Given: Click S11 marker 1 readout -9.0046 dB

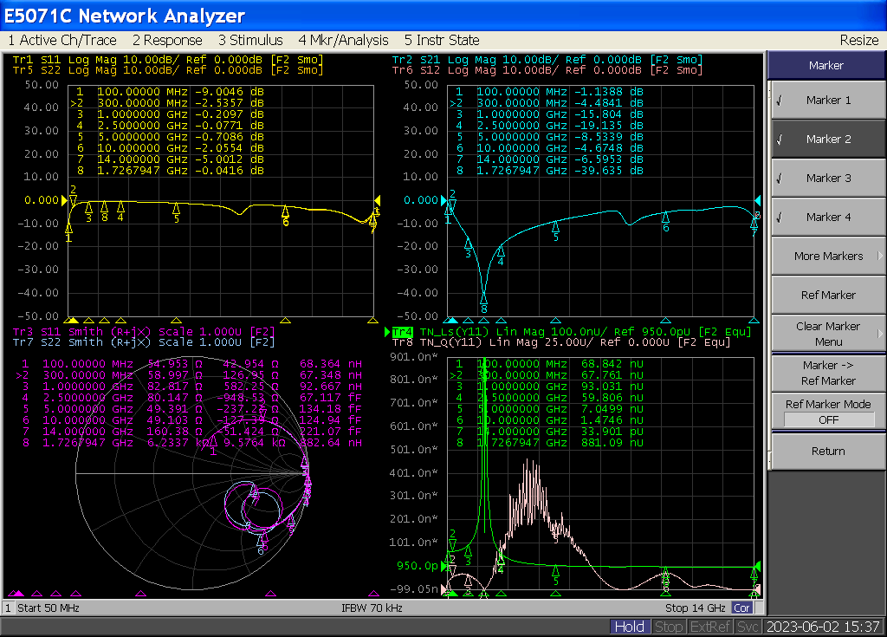Looking at the screenshot, I should tap(229, 92).
